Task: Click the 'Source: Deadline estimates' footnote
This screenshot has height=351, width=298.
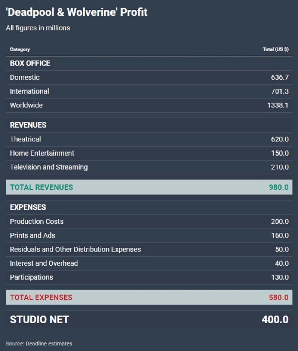Action: point(39,344)
